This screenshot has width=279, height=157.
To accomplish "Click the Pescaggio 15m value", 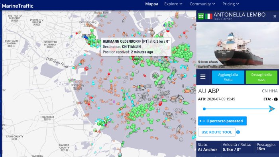I will (x=261, y=149).
